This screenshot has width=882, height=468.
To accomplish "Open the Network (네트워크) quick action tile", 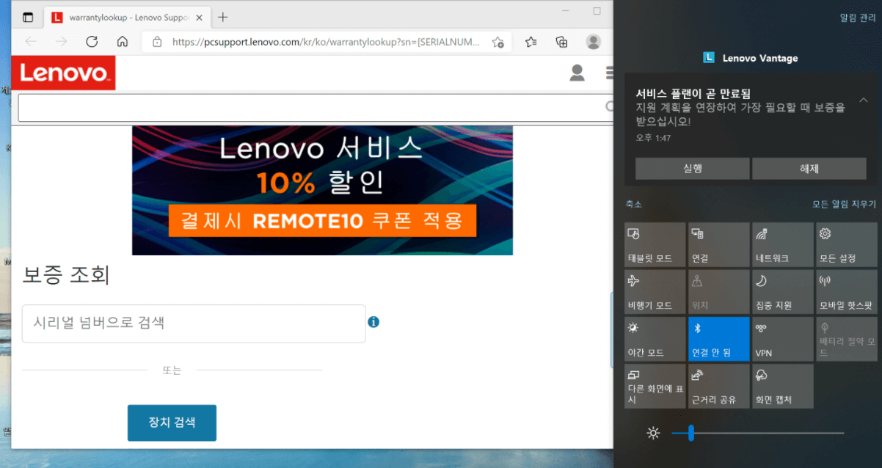I will (x=782, y=244).
